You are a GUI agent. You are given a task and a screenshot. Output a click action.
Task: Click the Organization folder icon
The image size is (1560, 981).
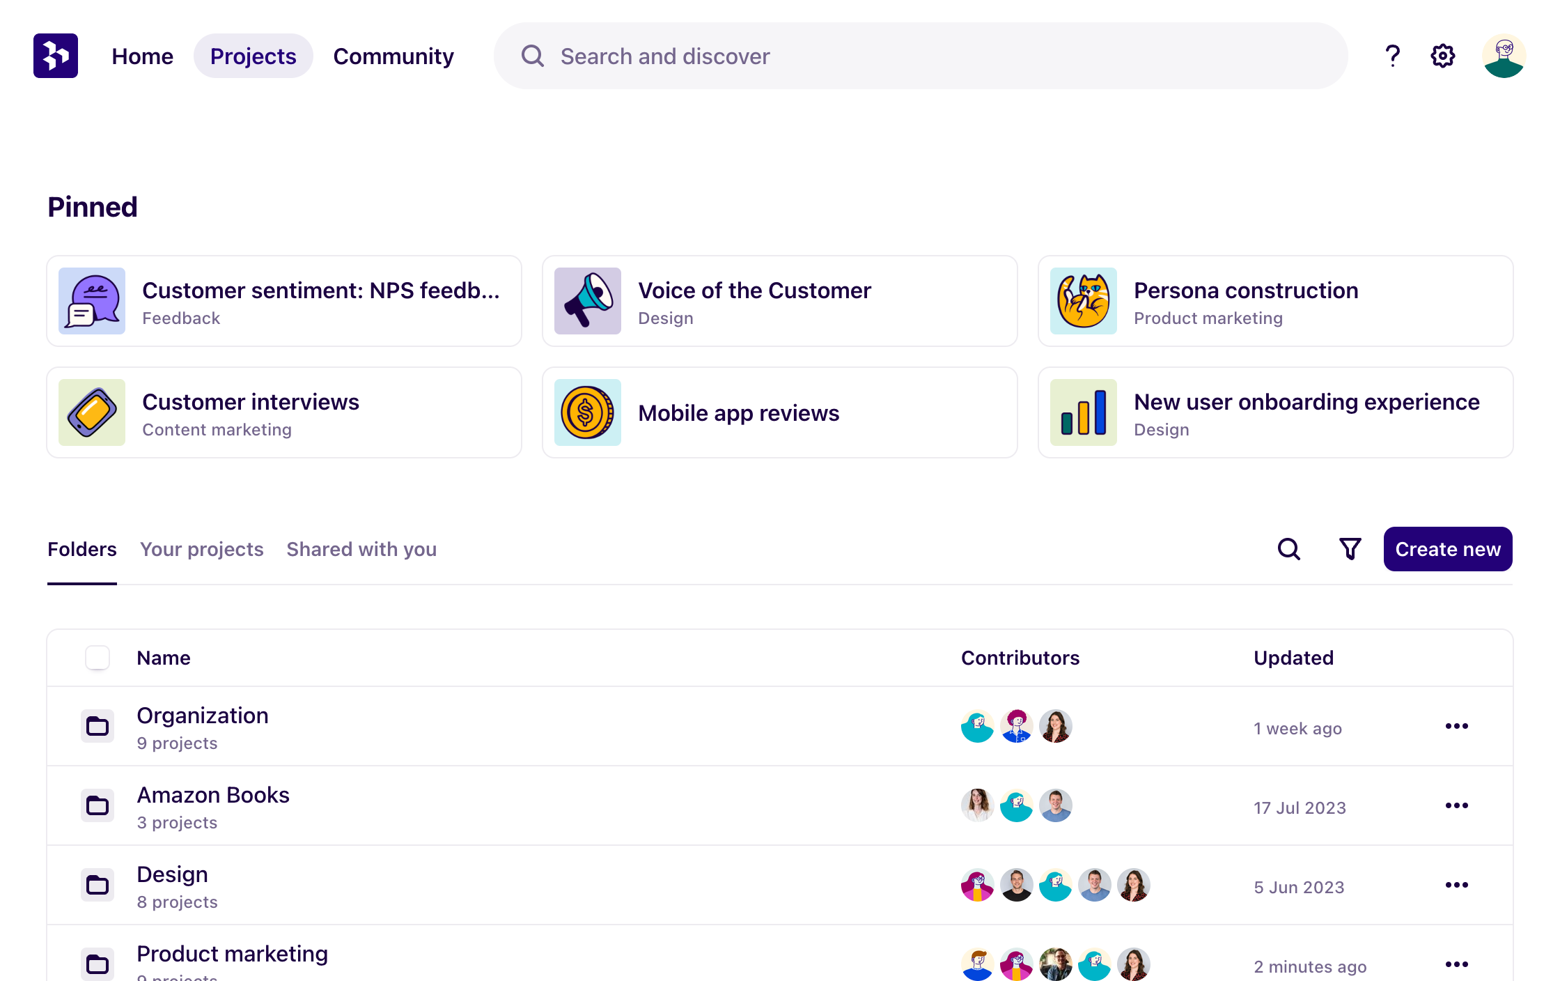click(97, 726)
